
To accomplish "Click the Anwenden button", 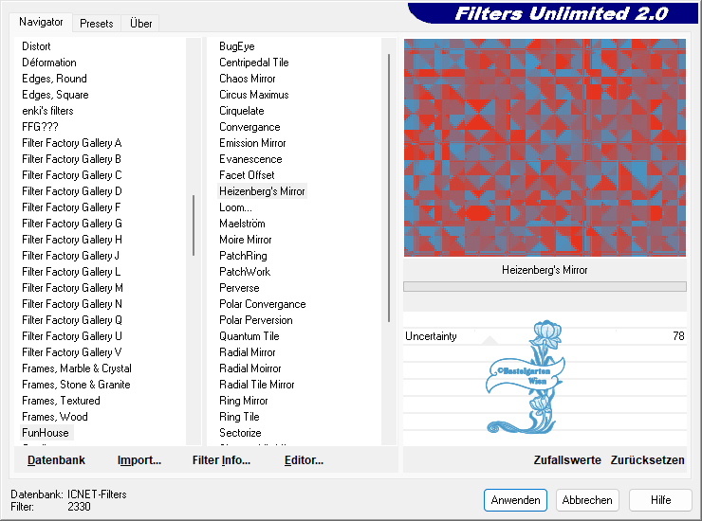I will click(515, 500).
